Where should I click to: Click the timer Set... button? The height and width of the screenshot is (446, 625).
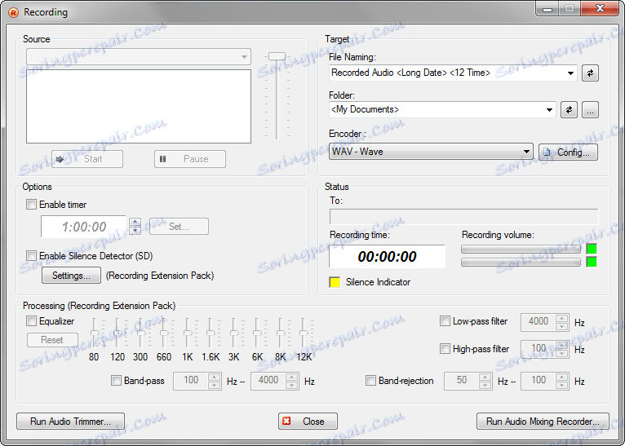pos(179,227)
